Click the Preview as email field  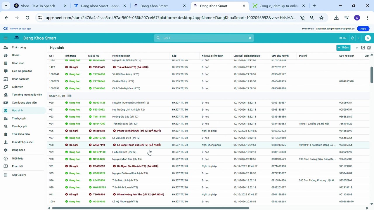coord(335,29)
